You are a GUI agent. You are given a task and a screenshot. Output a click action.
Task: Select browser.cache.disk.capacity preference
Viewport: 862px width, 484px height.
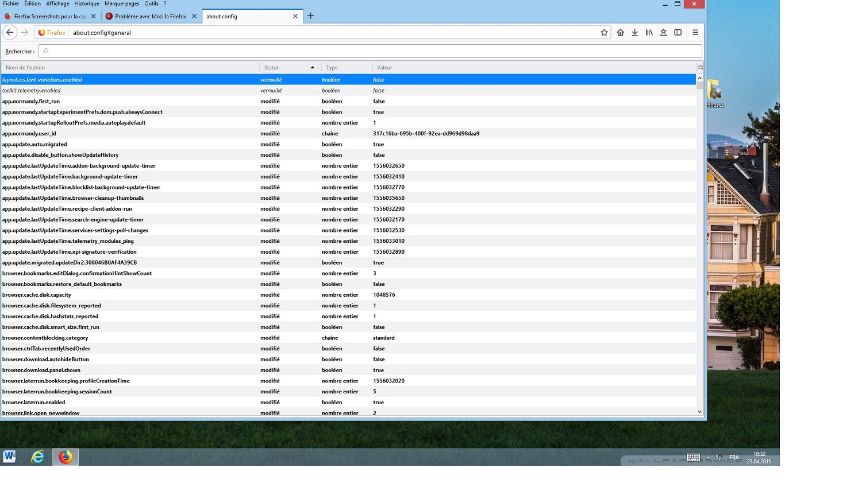348,295
